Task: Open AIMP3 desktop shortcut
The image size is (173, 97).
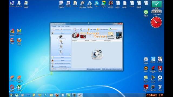Action: coord(146,69)
